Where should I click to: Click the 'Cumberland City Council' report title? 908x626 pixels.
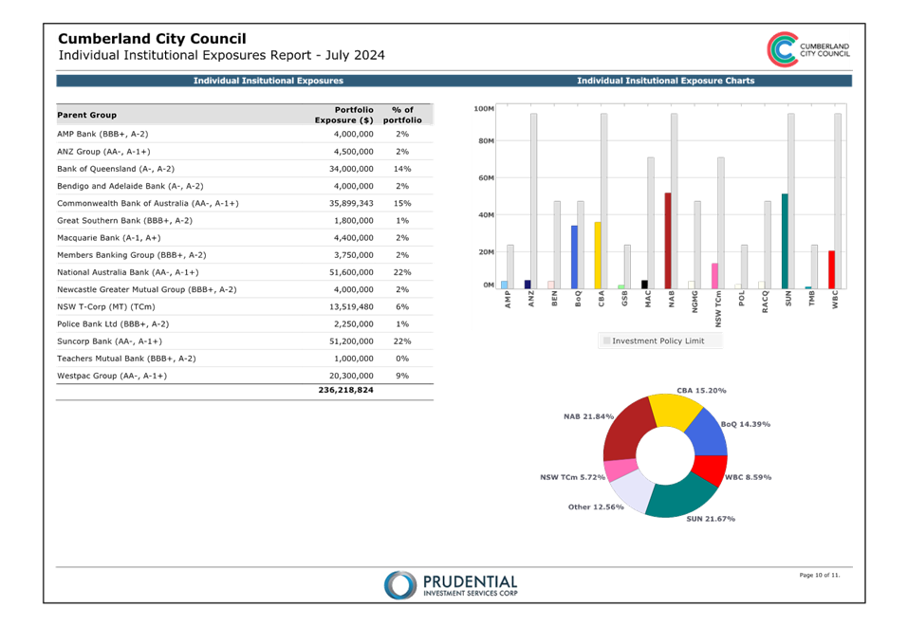click(x=152, y=39)
